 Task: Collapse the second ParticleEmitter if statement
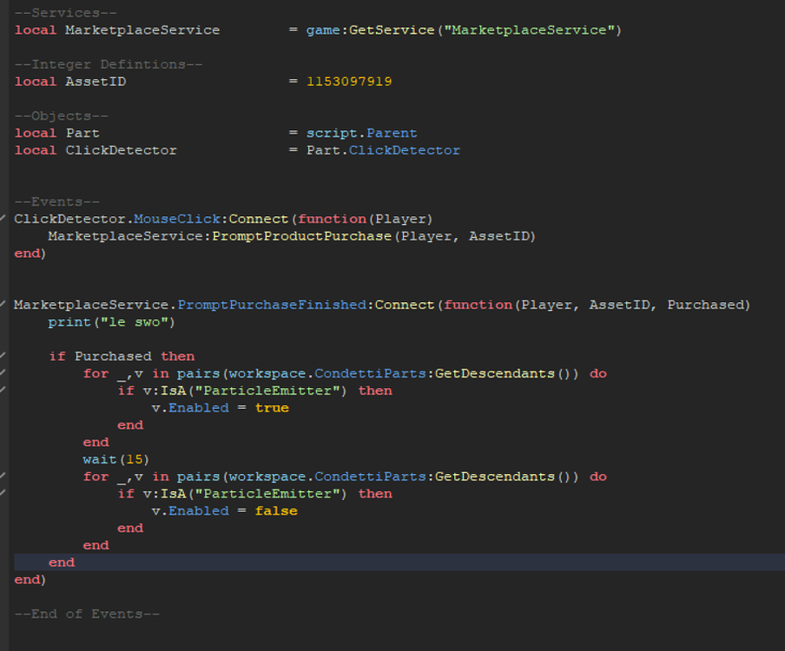[x=4, y=493]
